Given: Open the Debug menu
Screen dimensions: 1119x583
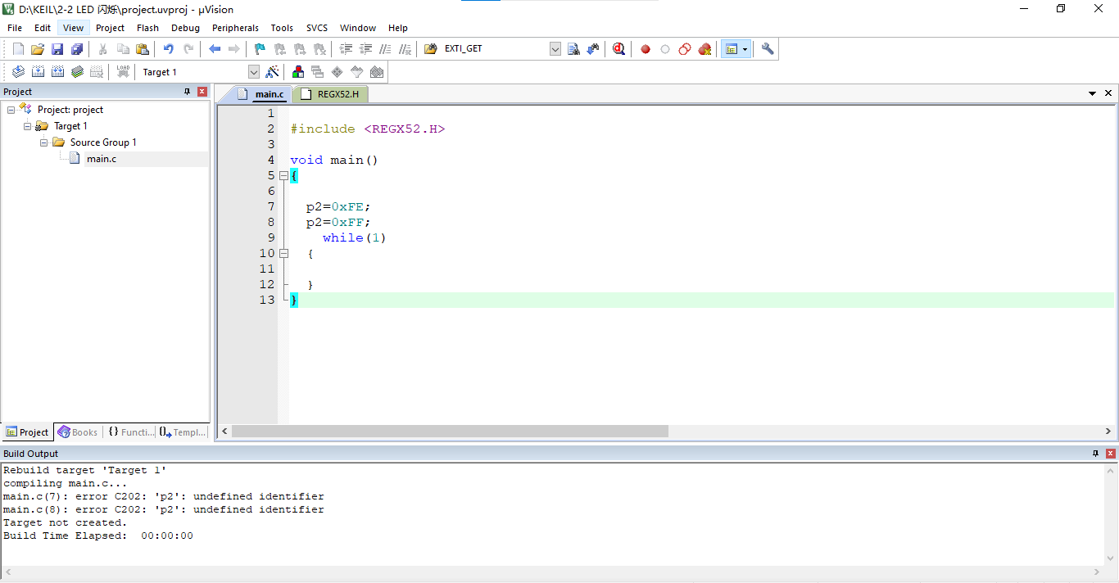Looking at the screenshot, I should click(186, 28).
